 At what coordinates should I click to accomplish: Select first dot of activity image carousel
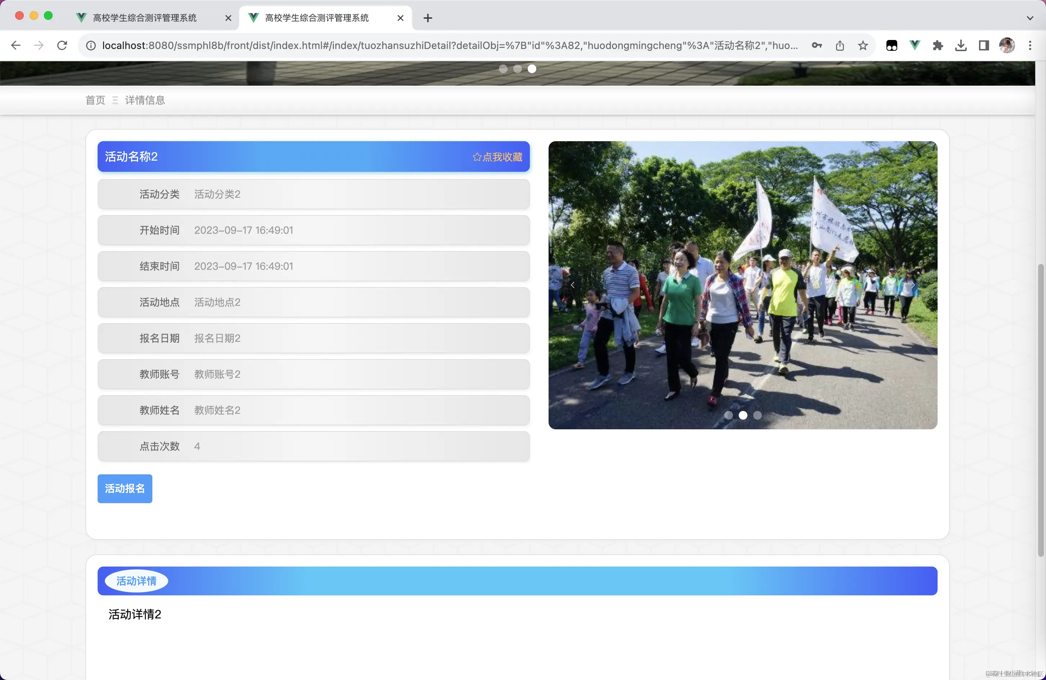click(728, 415)
